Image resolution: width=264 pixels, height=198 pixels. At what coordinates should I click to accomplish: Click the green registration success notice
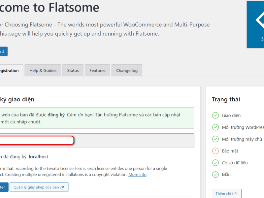[97, 118]
